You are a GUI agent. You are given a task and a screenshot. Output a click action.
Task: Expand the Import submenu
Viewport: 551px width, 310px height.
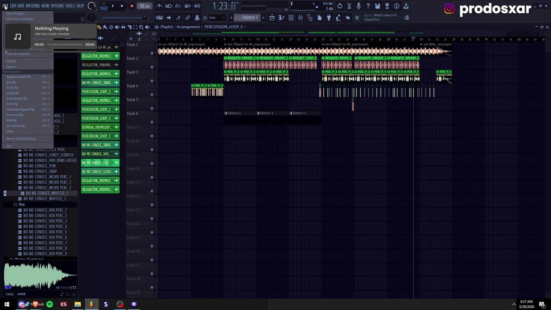pos(29,61)
